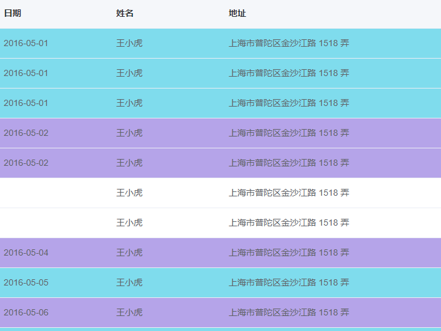441x331 pixels.
Task: Click the address in the 2016-05-04 row
Action: coord(289,252)
